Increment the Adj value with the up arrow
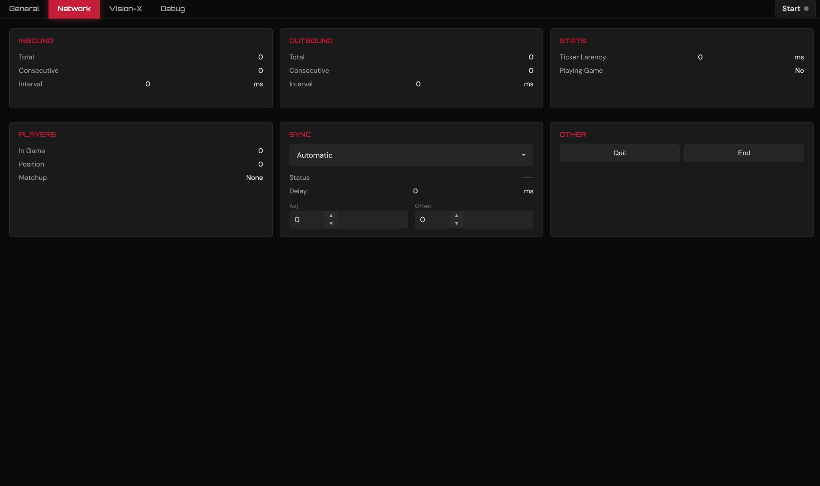The width and height of the screenshot is (820, 486). [x=330, y=215]
